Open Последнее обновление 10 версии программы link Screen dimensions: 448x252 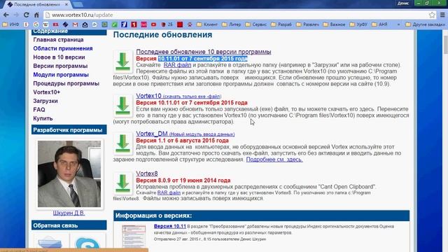click(x=204, y=52)
